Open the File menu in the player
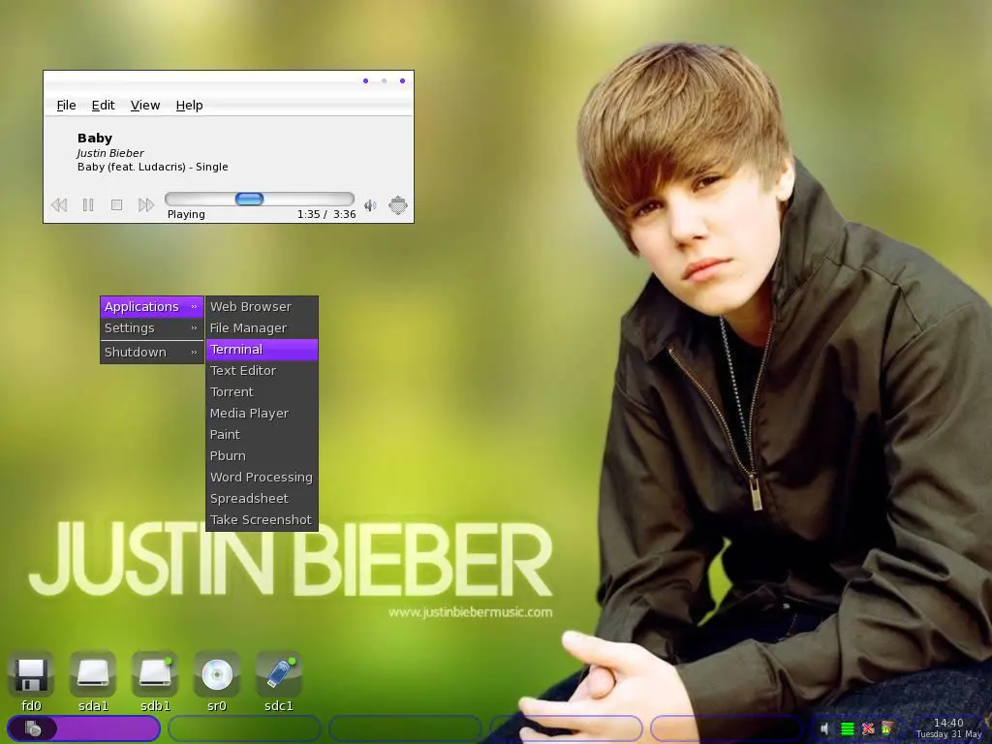The image size is (992, 744). pos(65,105)
